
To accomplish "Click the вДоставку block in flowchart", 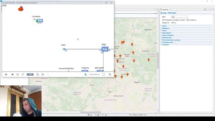I will point(100,71).
